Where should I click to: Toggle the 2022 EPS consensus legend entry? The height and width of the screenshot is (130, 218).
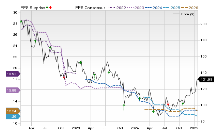117,8
